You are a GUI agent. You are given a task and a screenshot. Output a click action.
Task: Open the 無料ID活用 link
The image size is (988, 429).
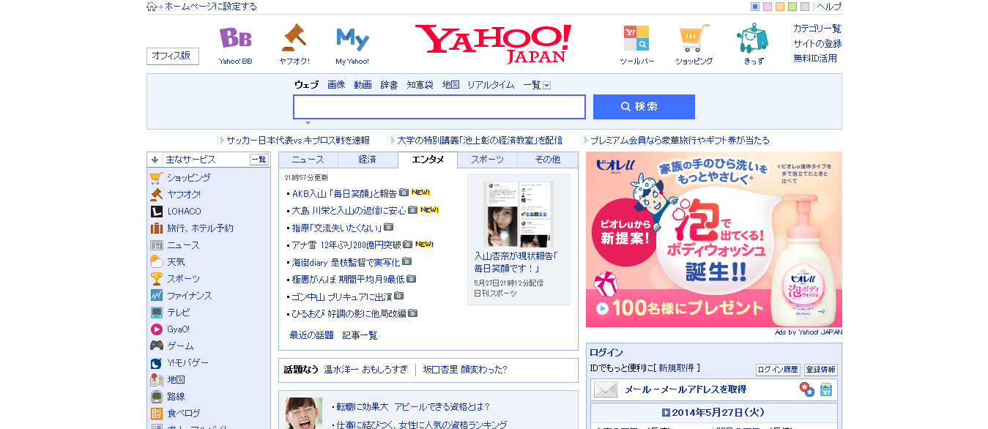815,58
